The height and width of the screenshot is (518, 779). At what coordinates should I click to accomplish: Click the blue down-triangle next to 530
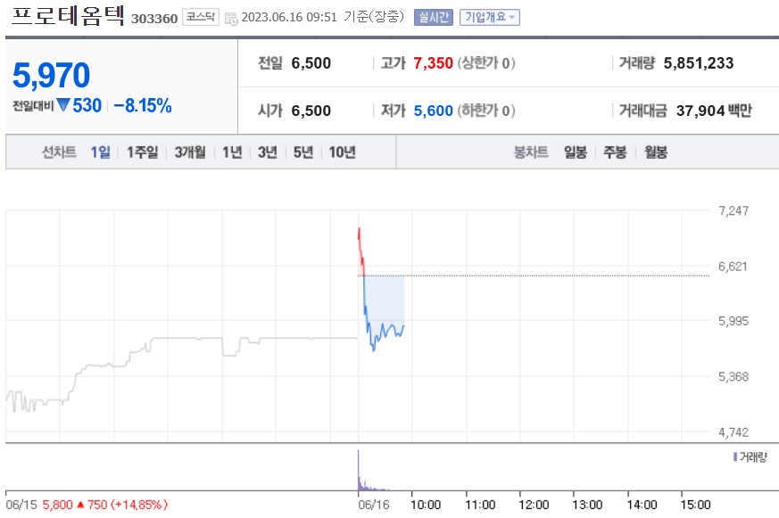coord(63,105)
